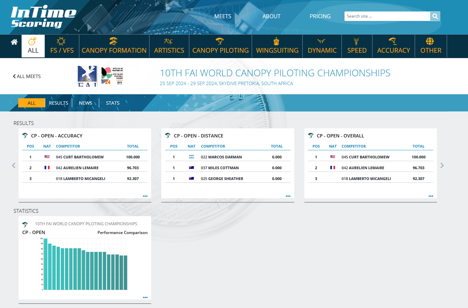Show previous results with left arrow
Image resolution: width=468 pixels, height=308 pixels.
[14, 165]
